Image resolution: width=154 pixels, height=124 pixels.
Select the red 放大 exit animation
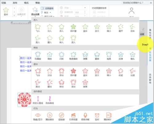click(x=97, y=72)
